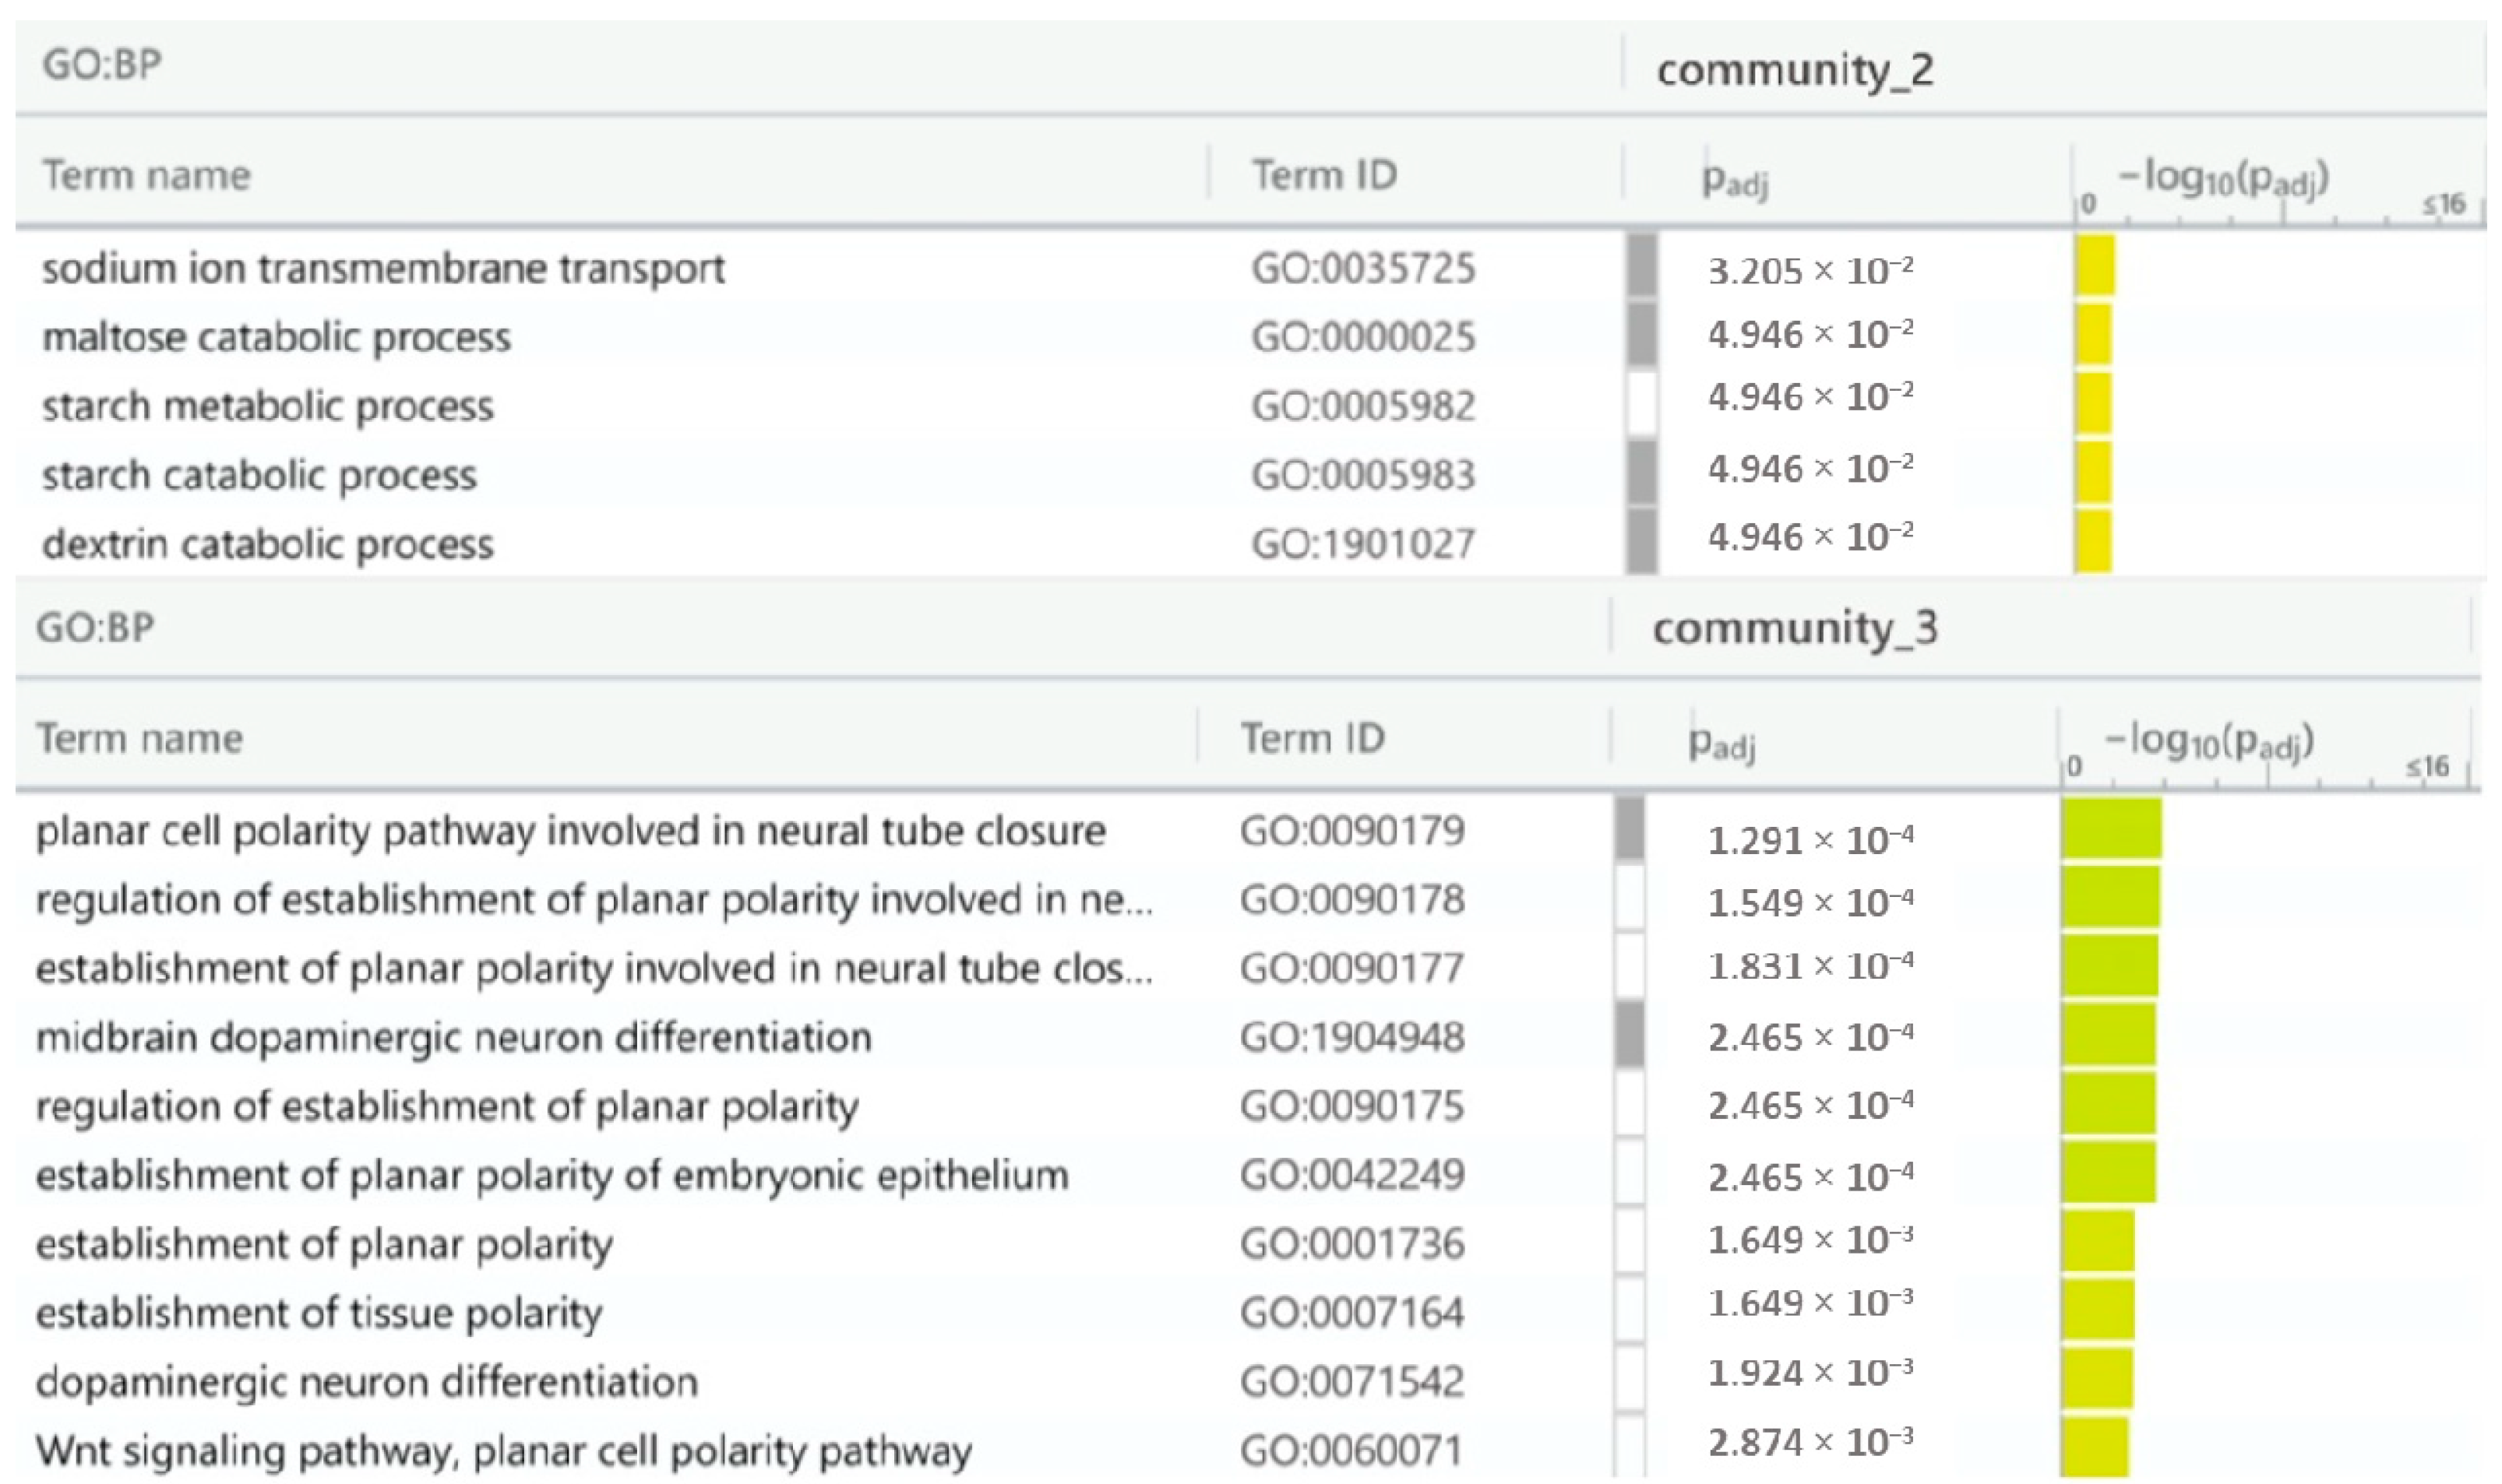Click the -log10(padj) header in community_2 table

(2223, 179)
